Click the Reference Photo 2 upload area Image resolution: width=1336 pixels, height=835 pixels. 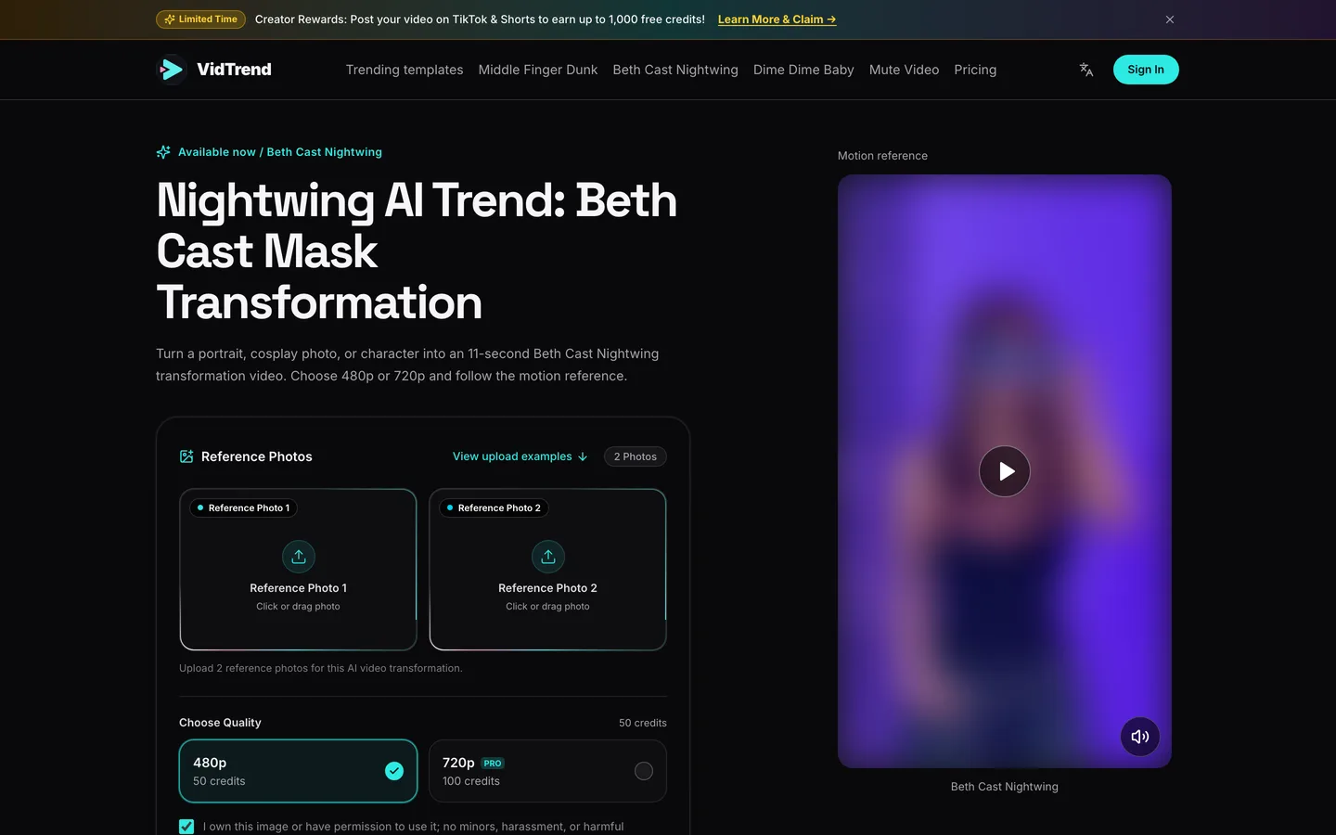pos(547,570)
